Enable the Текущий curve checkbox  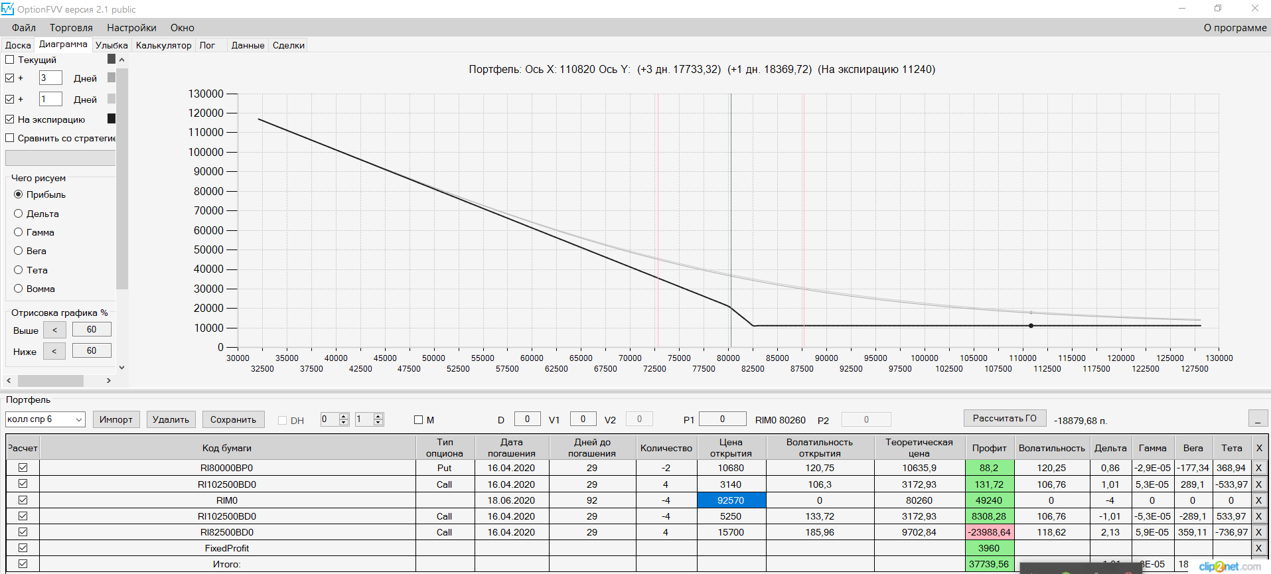coord(10,60)
